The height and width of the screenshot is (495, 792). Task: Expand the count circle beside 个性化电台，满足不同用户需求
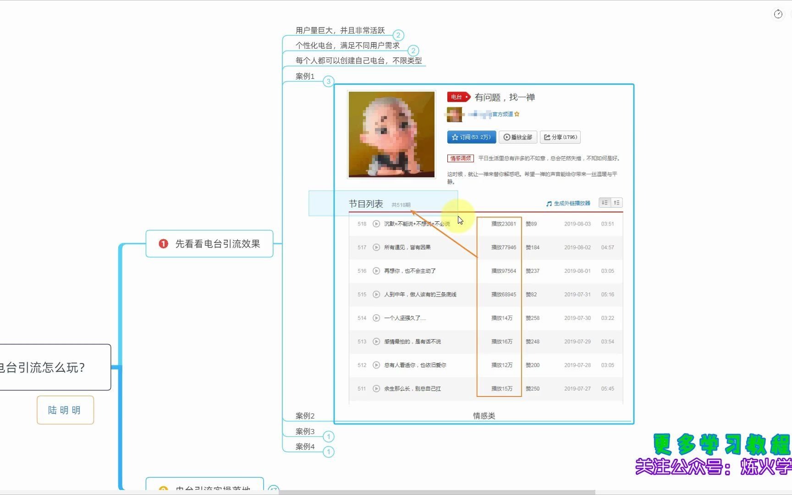click(x=413, y=50)
